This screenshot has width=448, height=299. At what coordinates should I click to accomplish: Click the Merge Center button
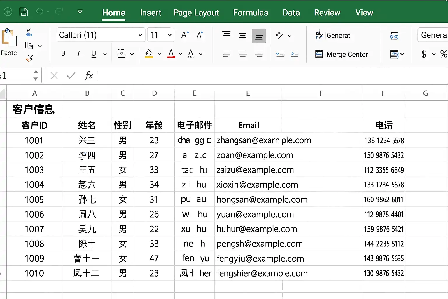pos(342,54)
